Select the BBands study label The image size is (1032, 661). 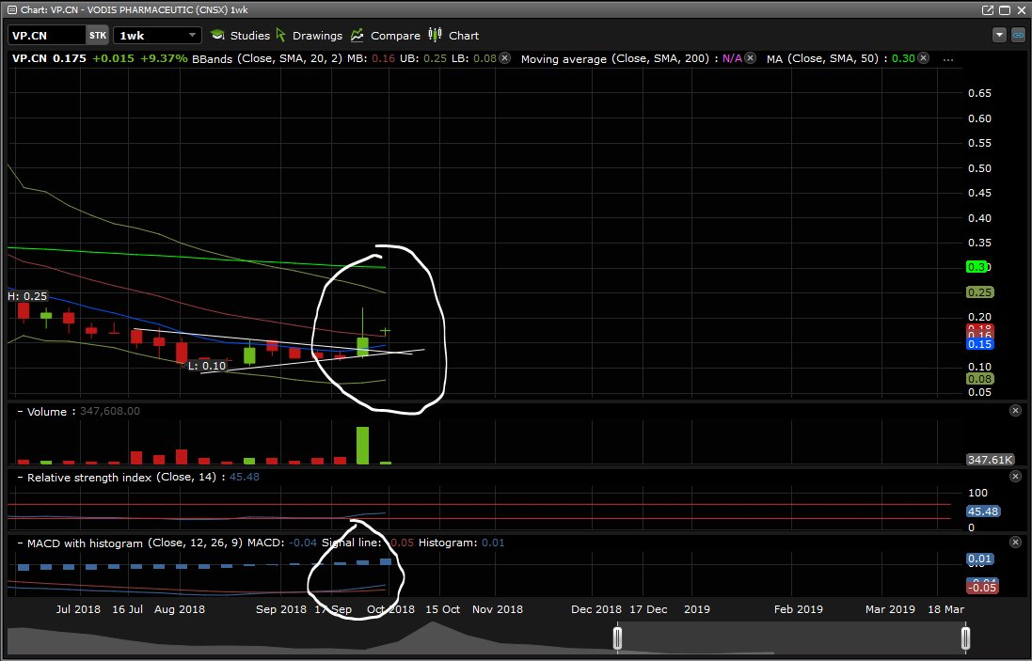coord(267,58)
